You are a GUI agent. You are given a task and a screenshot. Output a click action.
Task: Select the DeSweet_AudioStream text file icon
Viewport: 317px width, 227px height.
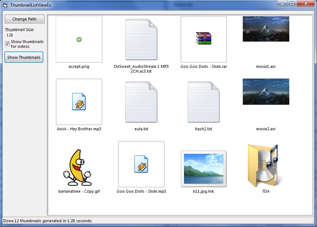click(141, 39)
